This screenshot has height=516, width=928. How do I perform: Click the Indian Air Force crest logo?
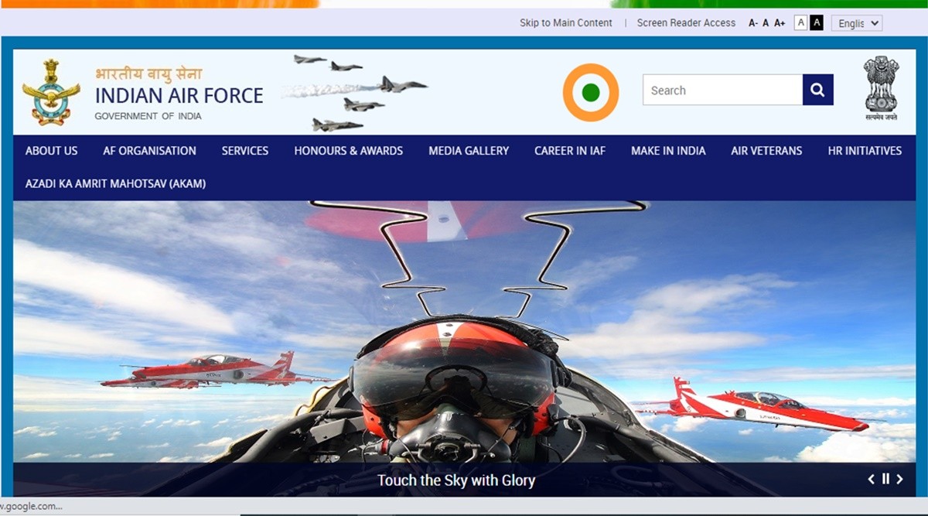click(x=51, y=92)
